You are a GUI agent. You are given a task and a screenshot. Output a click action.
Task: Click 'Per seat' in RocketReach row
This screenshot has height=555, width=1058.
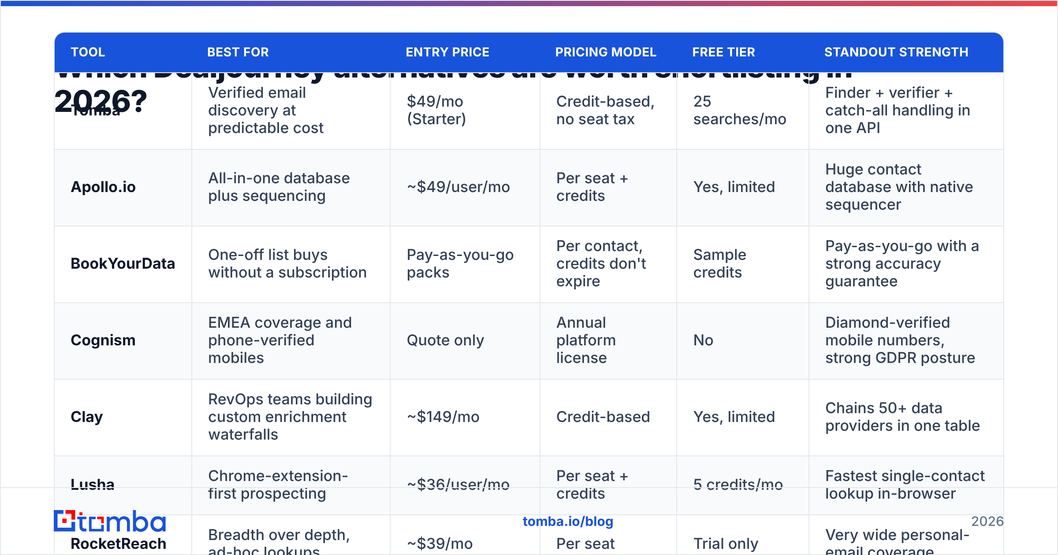[x=585, y=544]
